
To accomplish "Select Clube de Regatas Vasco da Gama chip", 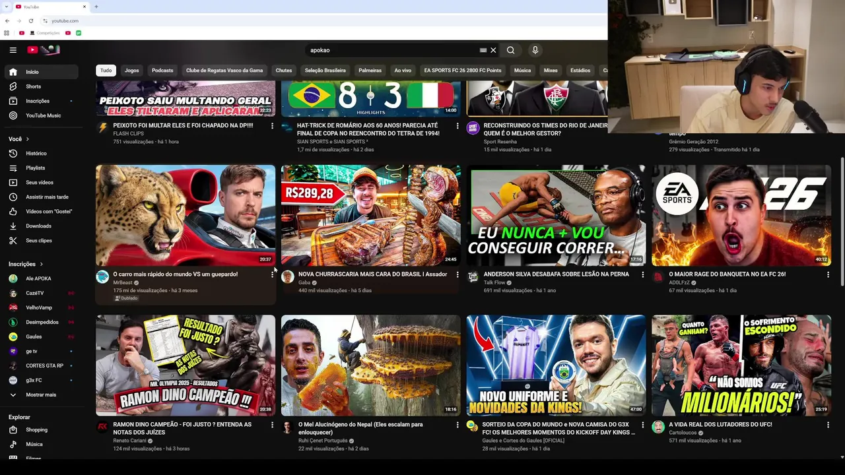I will (224, 71).
